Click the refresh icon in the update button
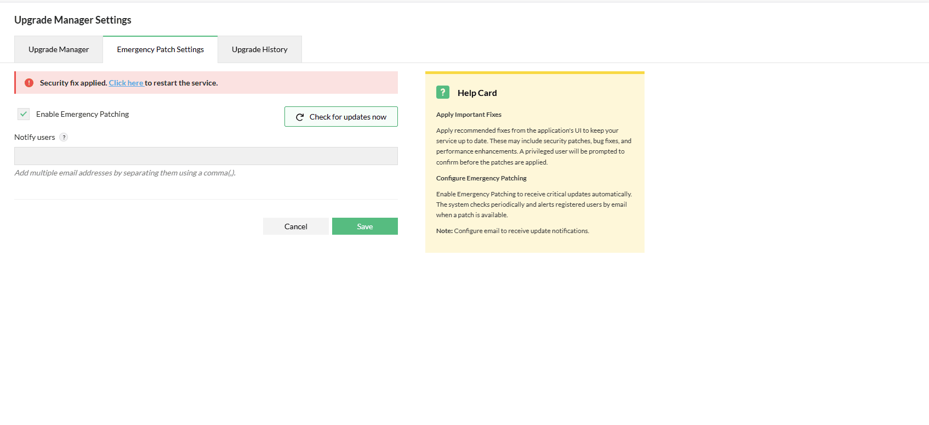The height and width of the screenshot is (425, 929). (300, 117)
